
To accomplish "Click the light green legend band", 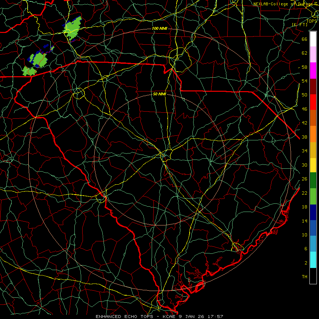I will click(x=313, y=196).
